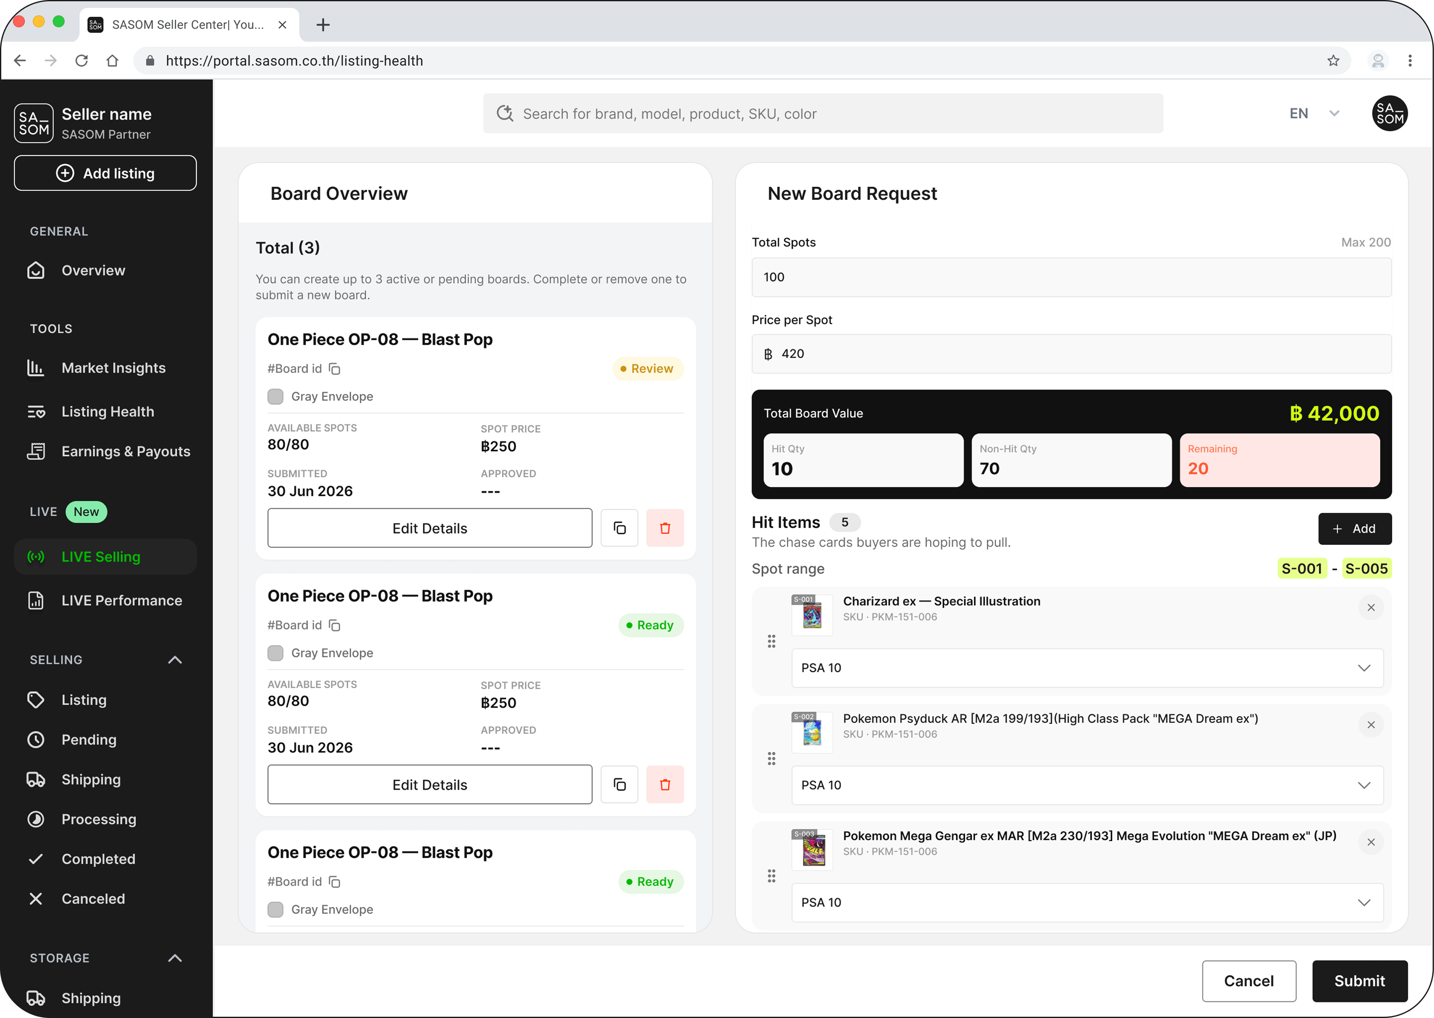Click the SASOM avatar in the top bar
The height and width of the screenshot is (1018, 1434).
tap(1390, 114)
